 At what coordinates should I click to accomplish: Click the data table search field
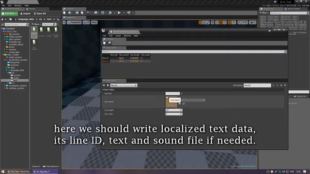tap(194, 52)
